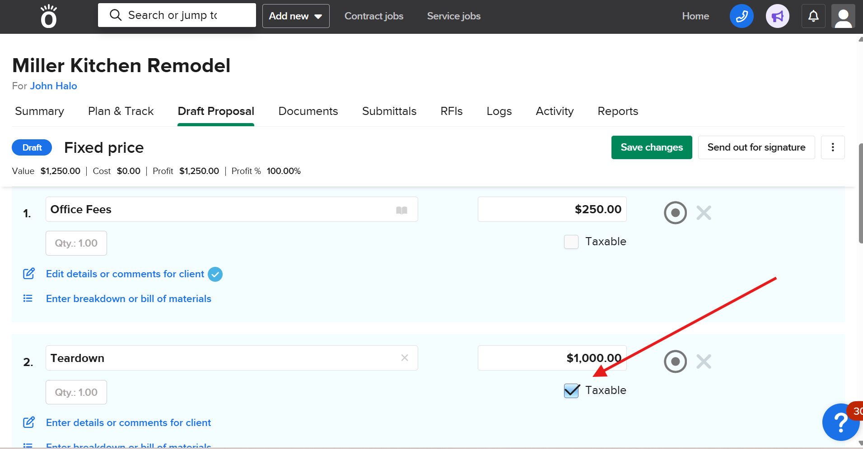
Task: Expand the Add new dropdown
Action: pyautogui.click(x=296, y=16)
